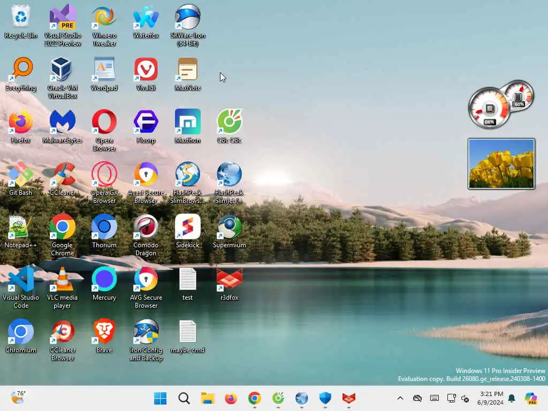Click the CPU meter gadget dial
Screen dimensions: 548x411
[x=489, y=108]
